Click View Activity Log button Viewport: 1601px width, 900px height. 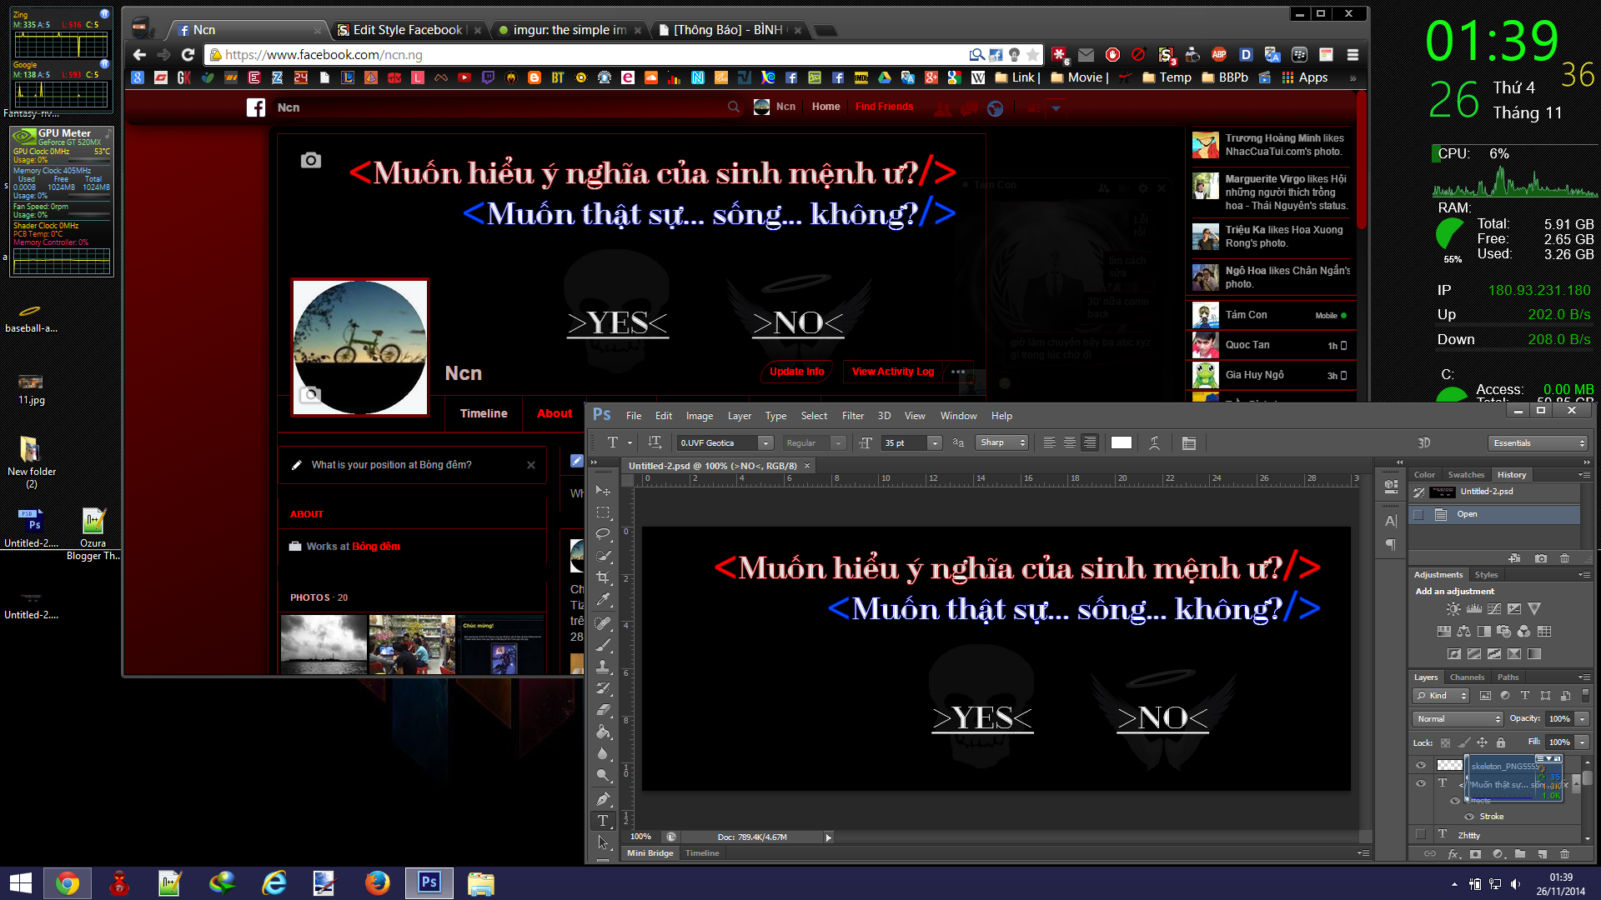pyautogui.click(x=892, y=372)
